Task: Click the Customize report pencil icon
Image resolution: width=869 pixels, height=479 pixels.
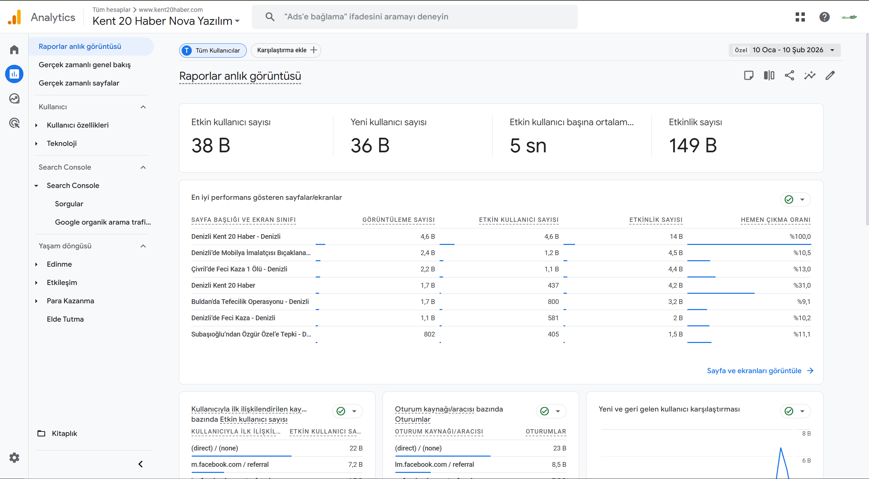Action: pyautogui.click(x=830, y=75)
